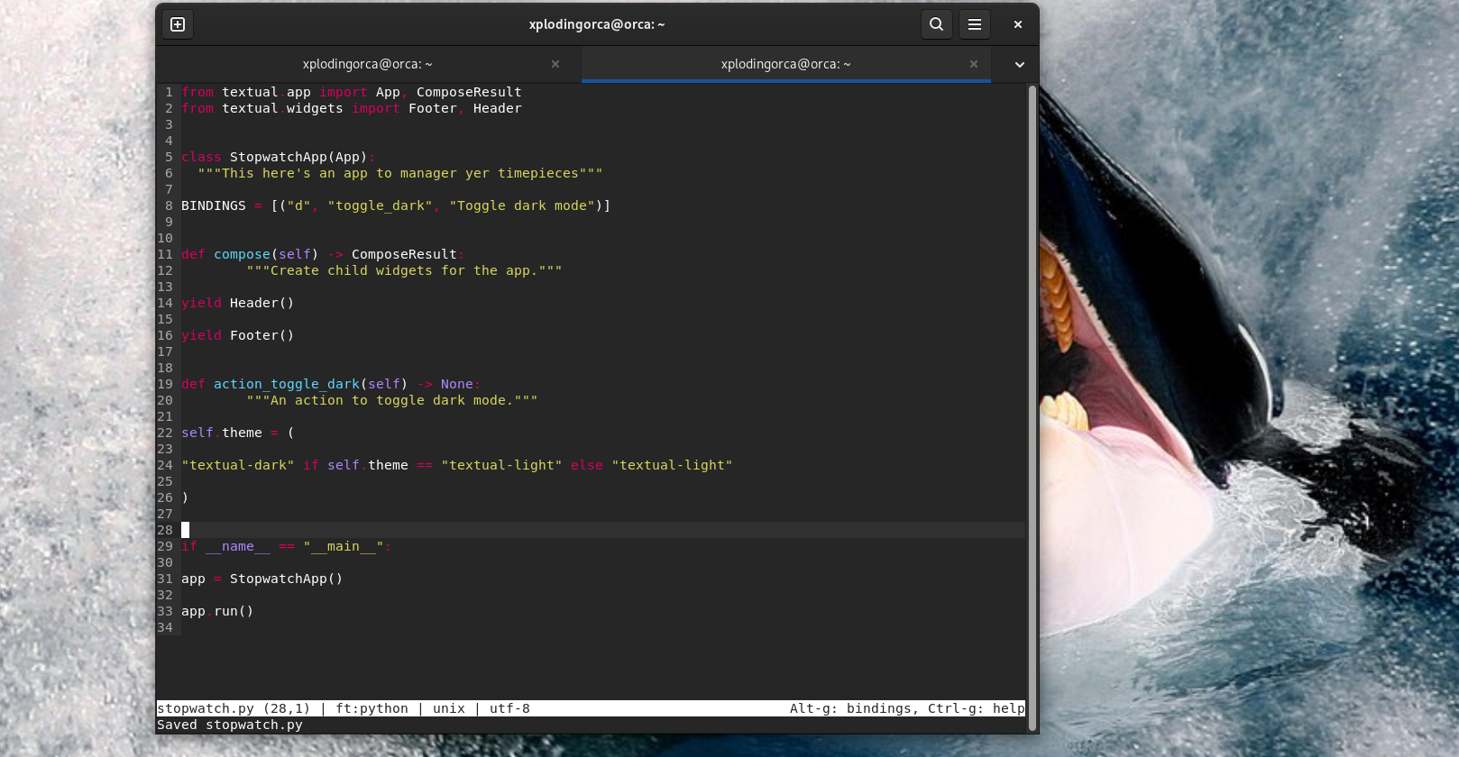Screen dimensions: 1459x757
Task: Click the 'yield Footer()' line
Action: 238,335
